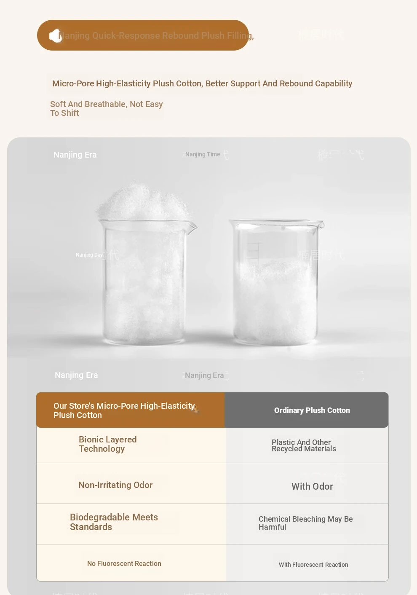Click the Nanjing Era watermark above the beakers

tap(75, 155)
